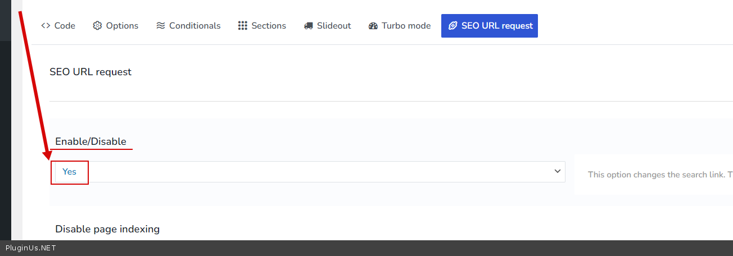Click the grid icon beside Sections
This screenshot has height=256, width=733.
coord(243,26)
